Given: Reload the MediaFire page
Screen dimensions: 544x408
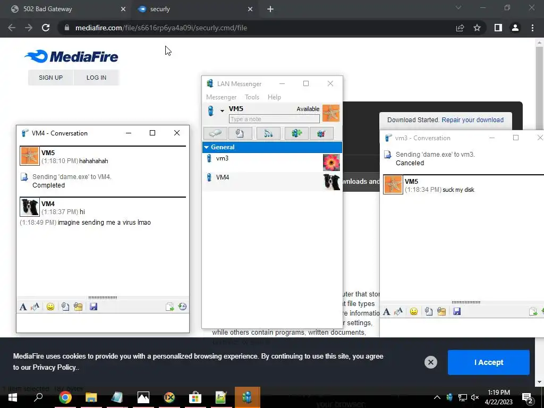Looking at the screenshot, I should 46,28.
